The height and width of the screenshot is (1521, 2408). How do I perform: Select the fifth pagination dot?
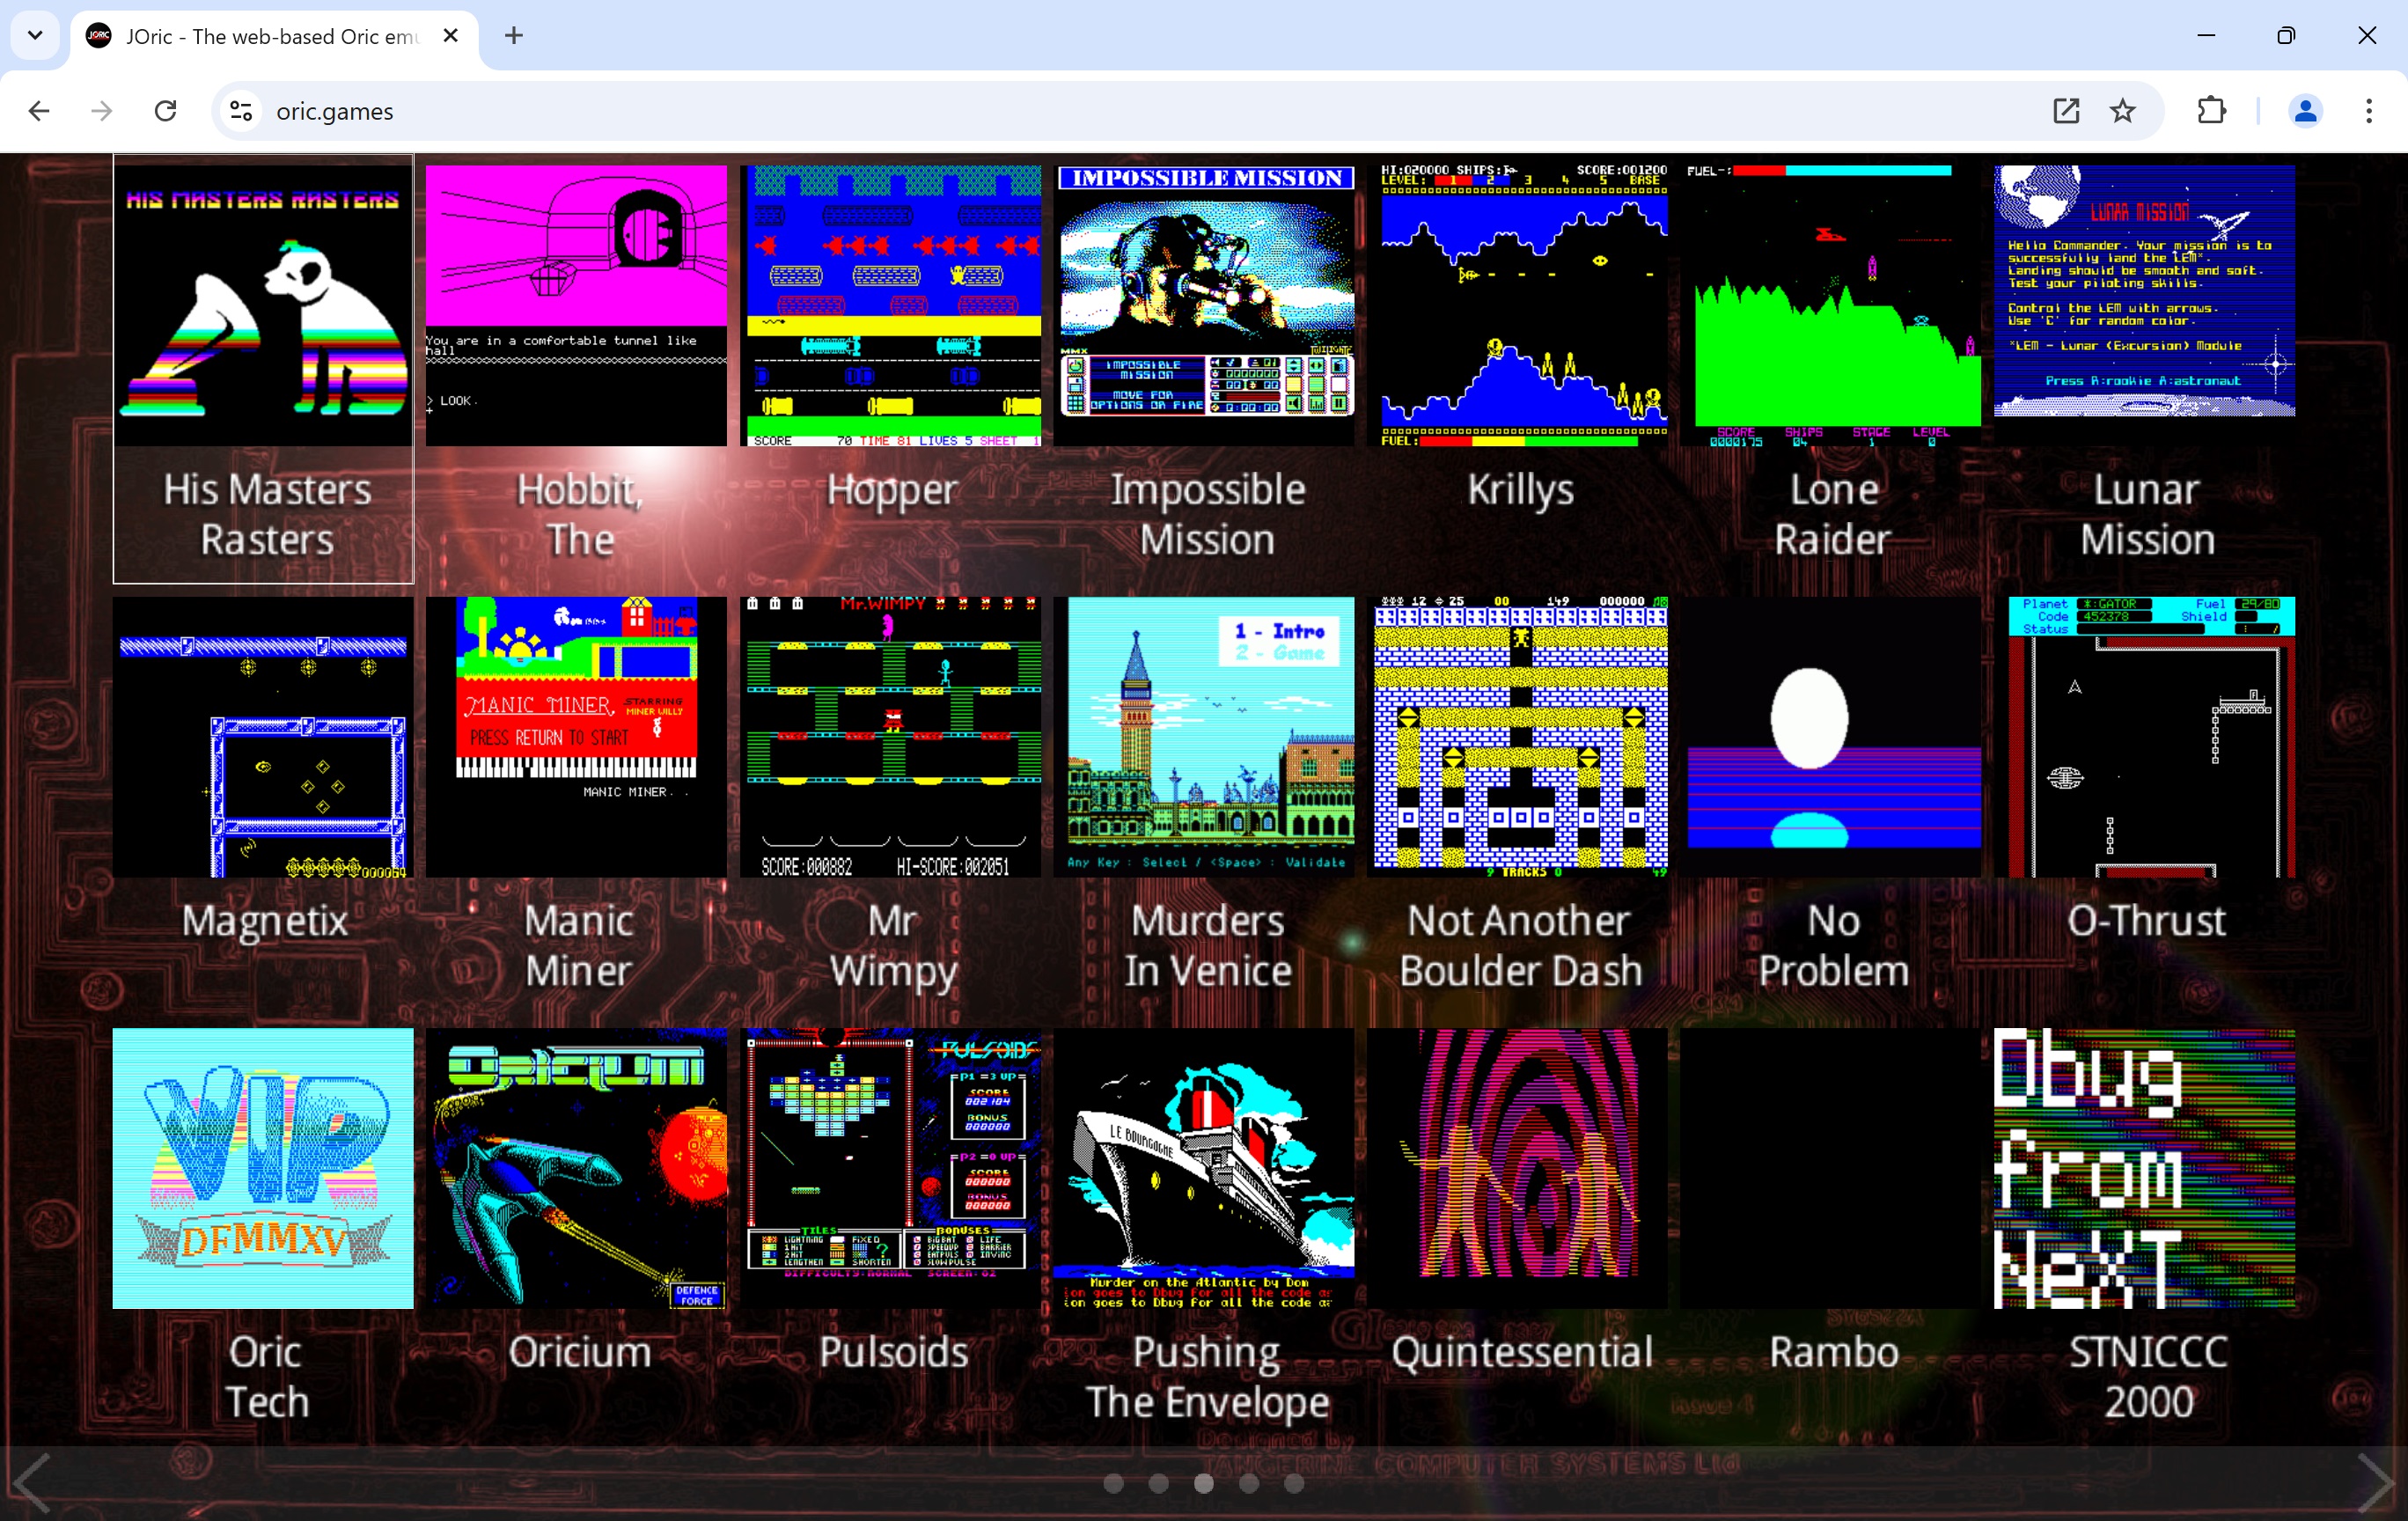click(1294, 1483)
